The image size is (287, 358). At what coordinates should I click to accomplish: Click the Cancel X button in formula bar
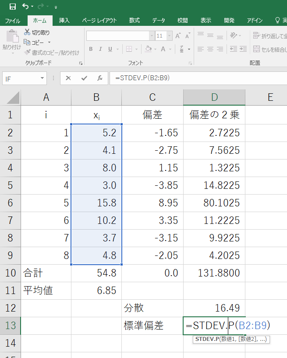[x=68, y=78]
